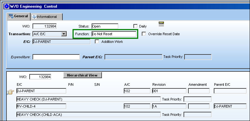
Task: Click the upper W/O field showing 132984
Action: click(x=45, y=26)
